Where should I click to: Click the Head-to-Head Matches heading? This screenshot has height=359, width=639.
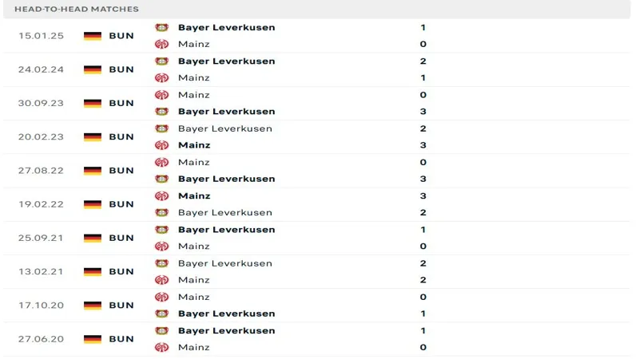click(76, 9)
